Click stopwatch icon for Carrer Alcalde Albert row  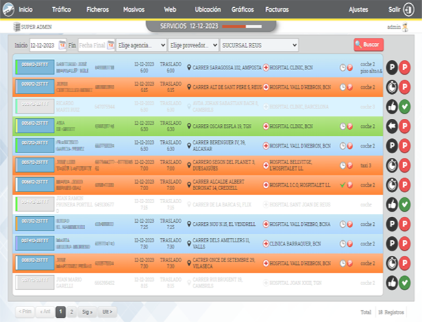[392, 185]
